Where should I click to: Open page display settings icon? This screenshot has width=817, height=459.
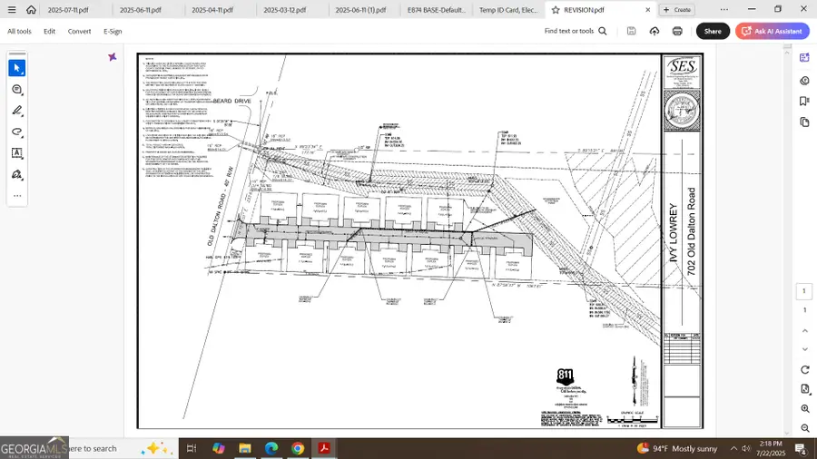(x=804, y=389)
